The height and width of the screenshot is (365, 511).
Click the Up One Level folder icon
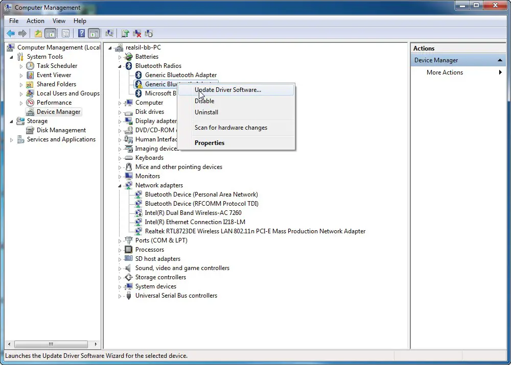point(38,33)
